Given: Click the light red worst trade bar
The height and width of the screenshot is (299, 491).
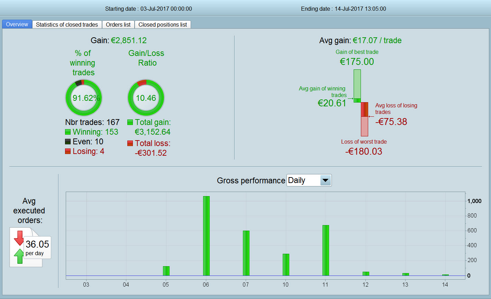Looking at the screenshot, I should pyautogui.click(x=364, y=126).
